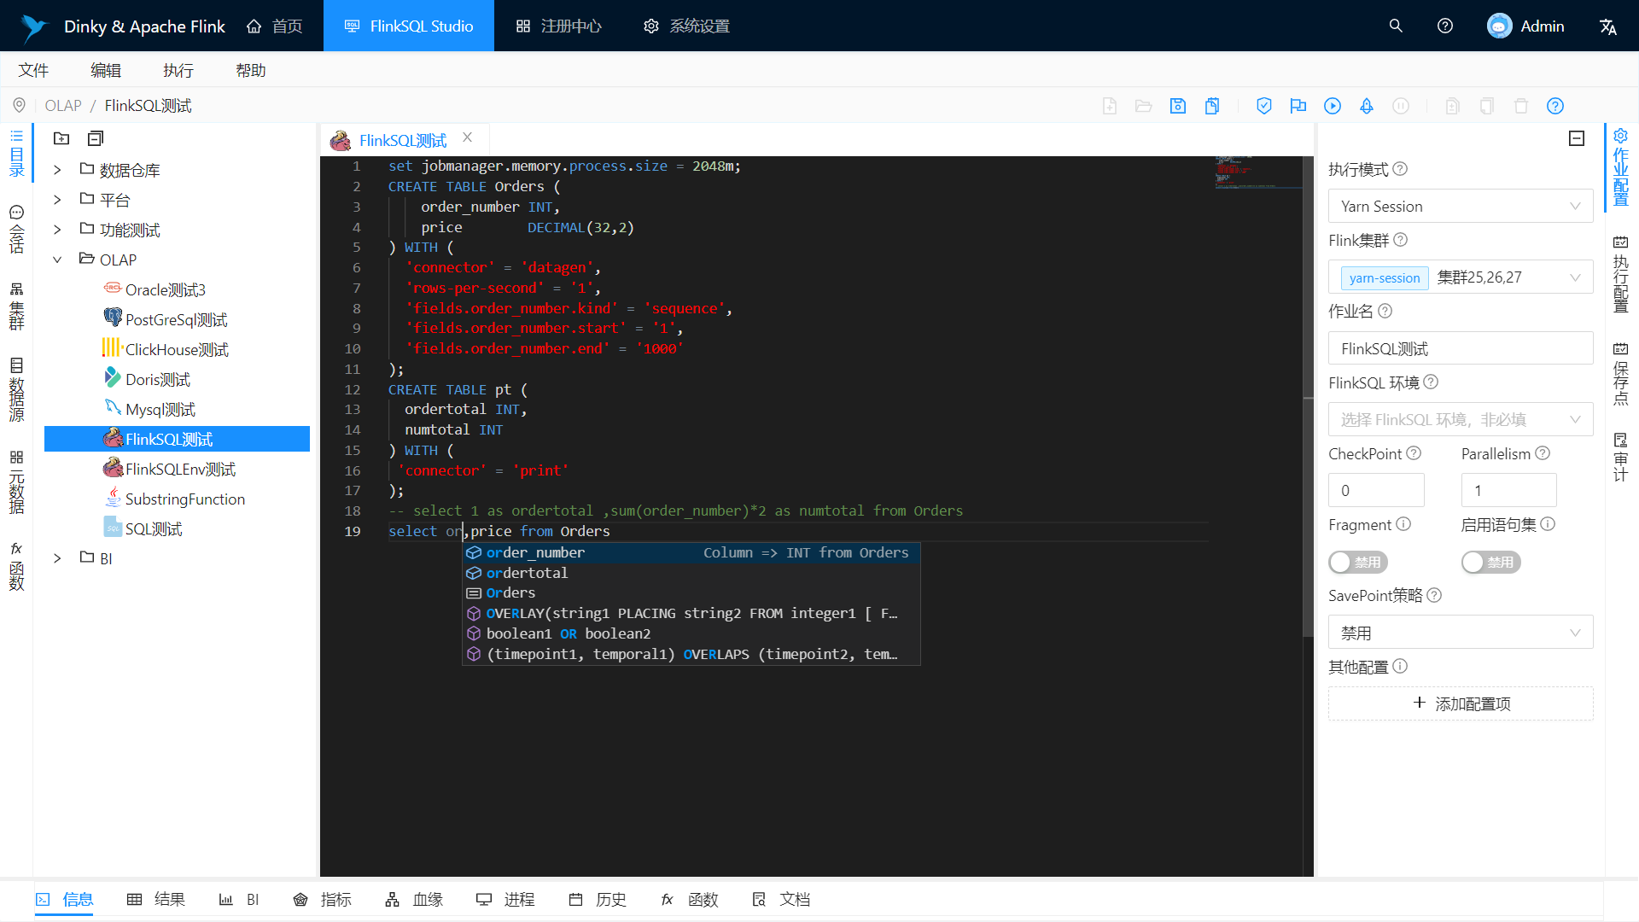
Task: Open the 执行 menu
Action: [x=178, y=70]
